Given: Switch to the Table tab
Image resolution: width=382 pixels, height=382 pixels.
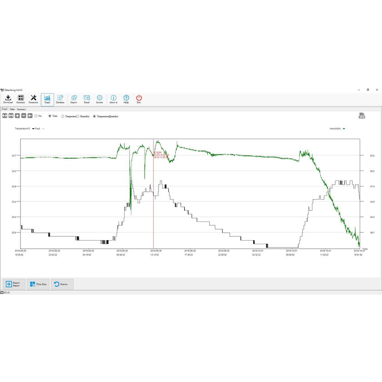Looking at the screenshot, I should click(12, 109).
